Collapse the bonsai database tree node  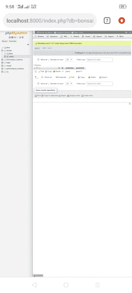(x=2, y=51)
